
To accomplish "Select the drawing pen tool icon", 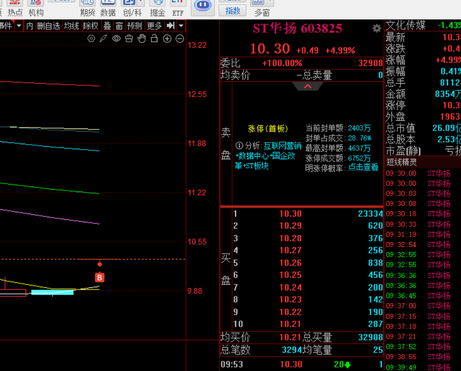I will (103, 38).
